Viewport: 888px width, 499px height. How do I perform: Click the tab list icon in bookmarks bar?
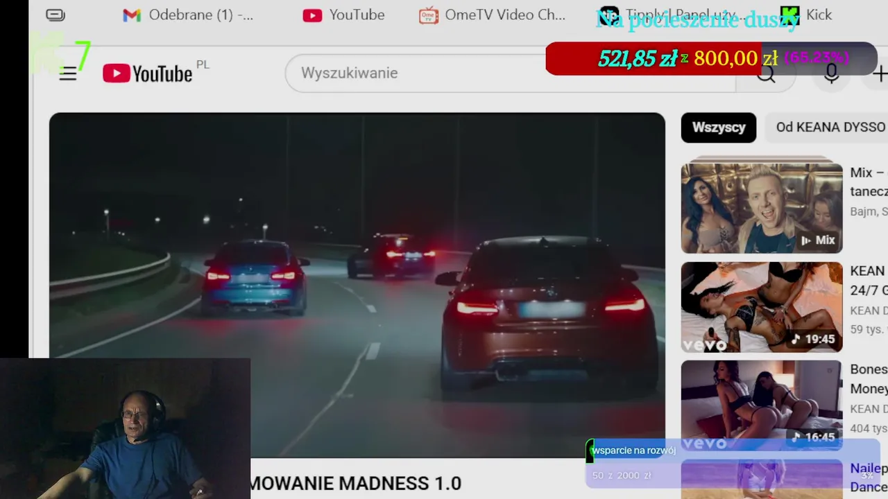tap(55, 15)
